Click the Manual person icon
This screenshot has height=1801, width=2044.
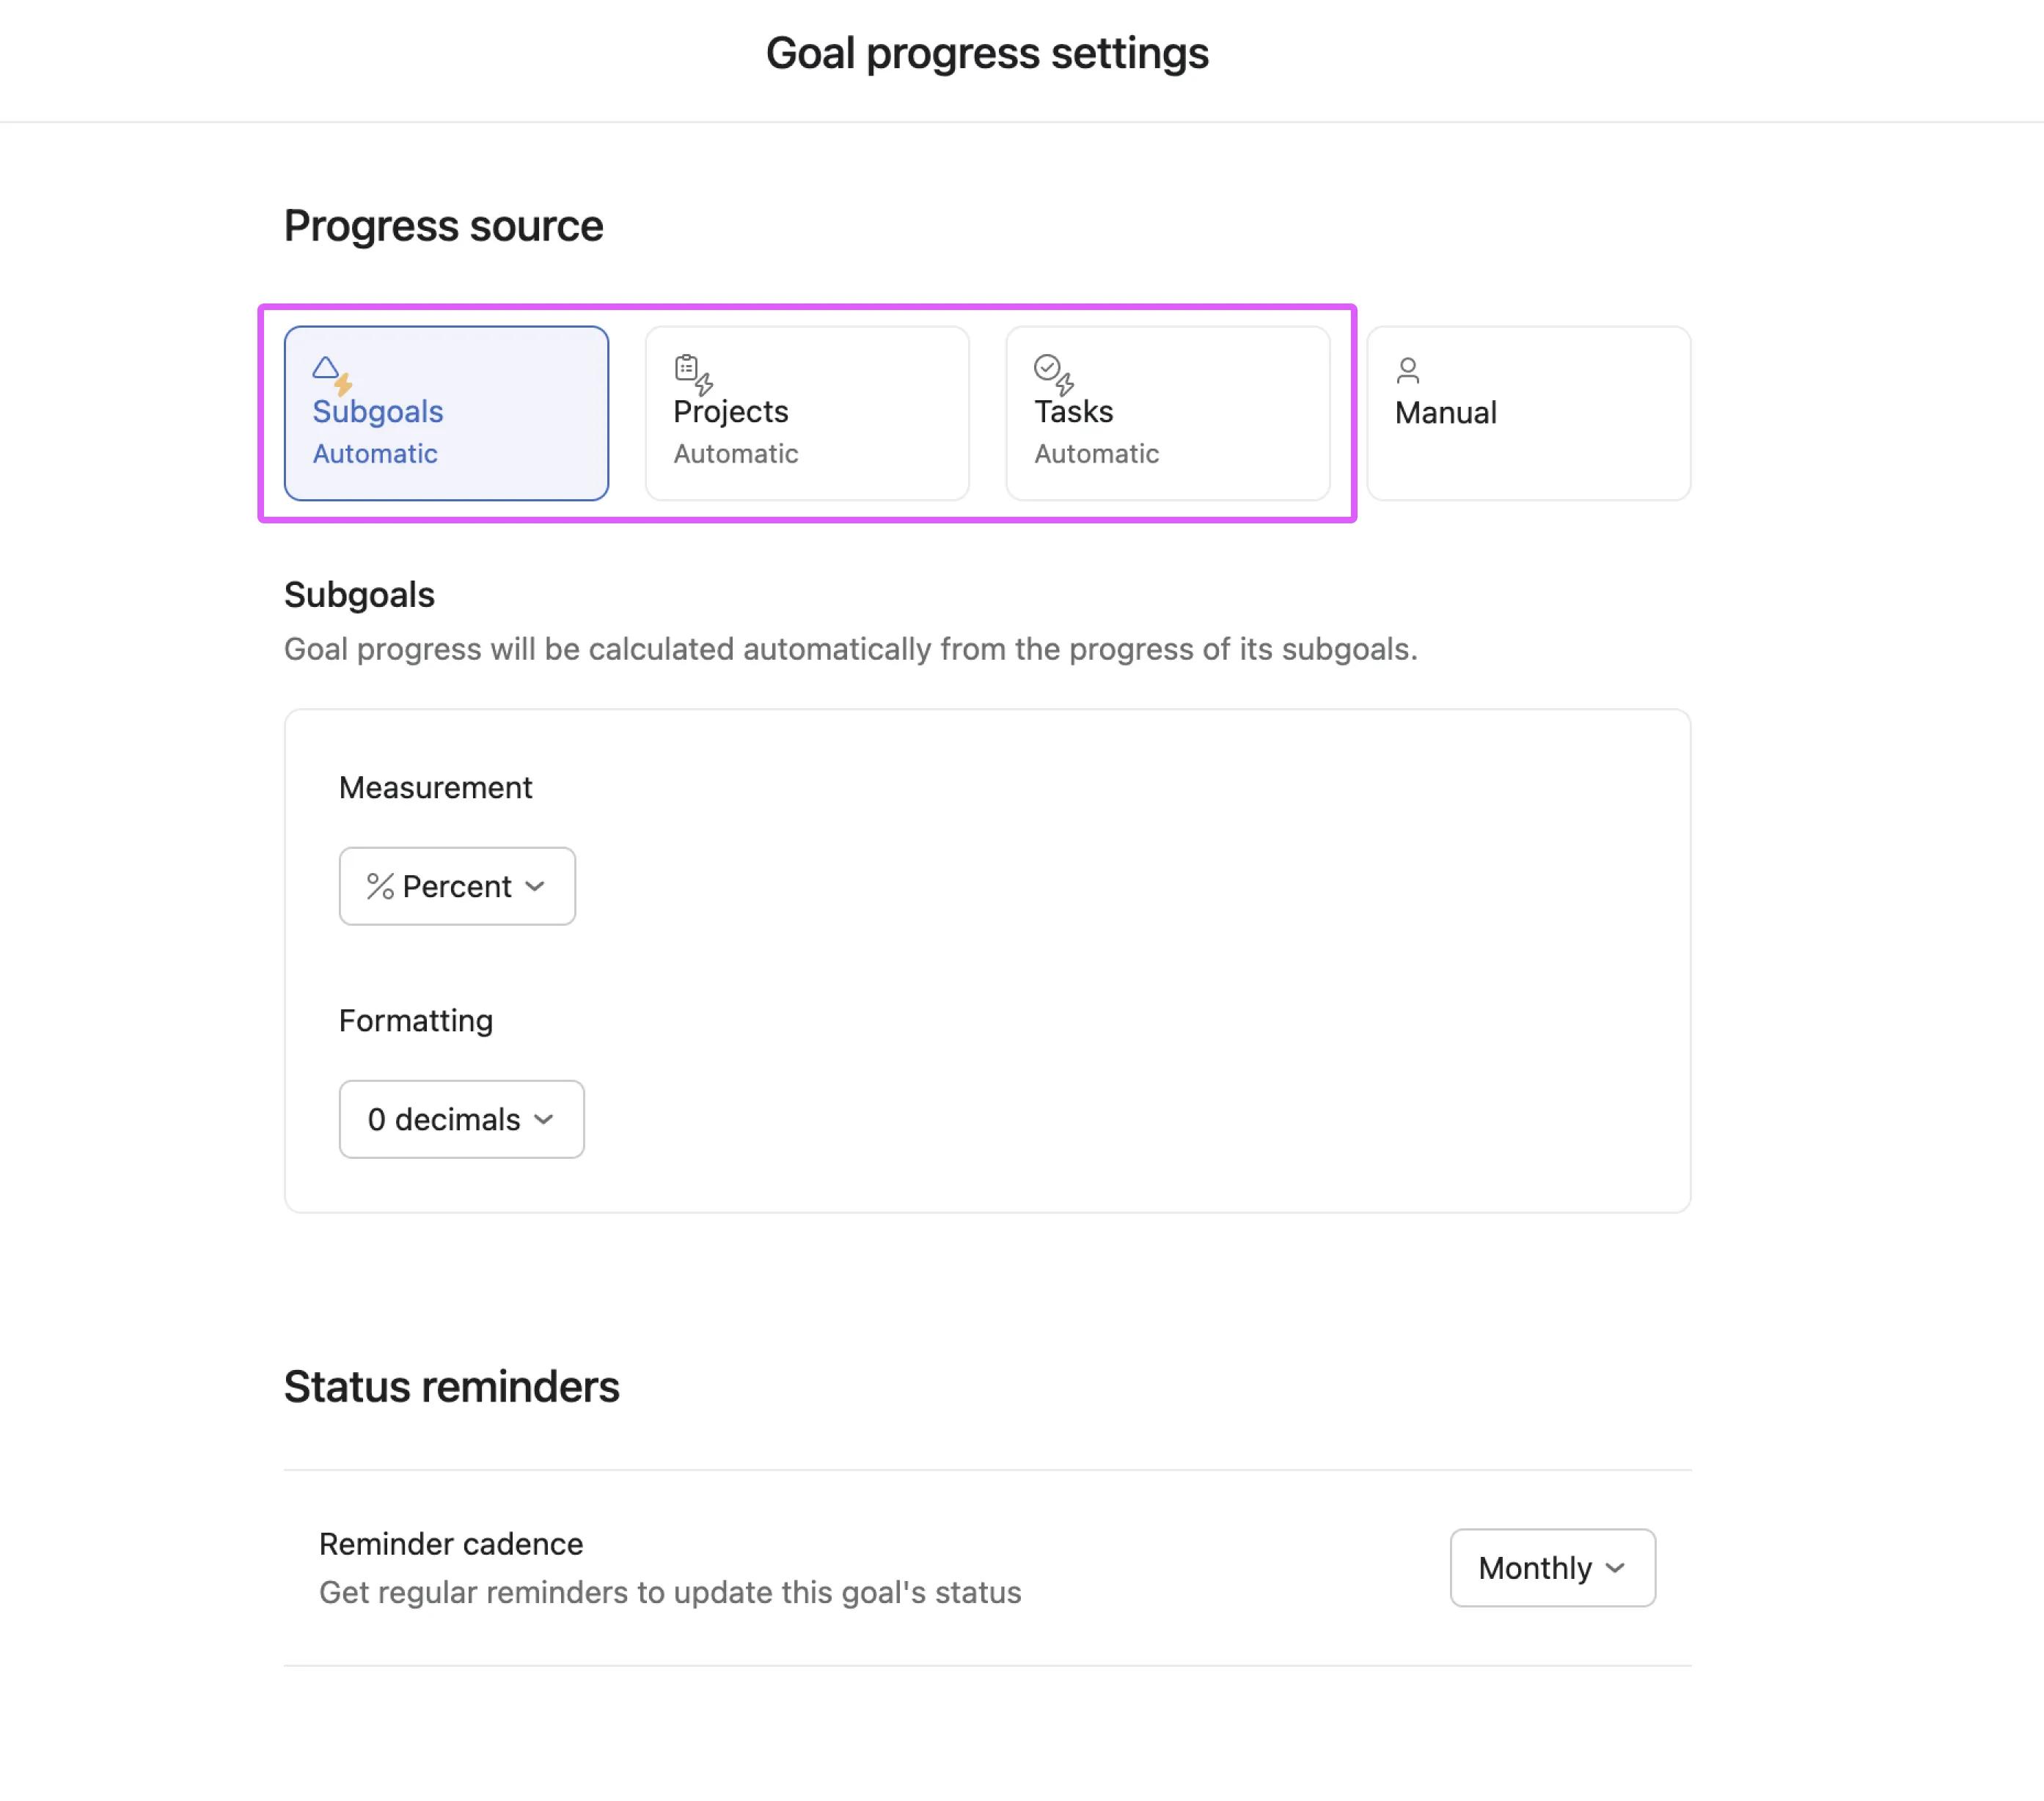point(1408,371)
